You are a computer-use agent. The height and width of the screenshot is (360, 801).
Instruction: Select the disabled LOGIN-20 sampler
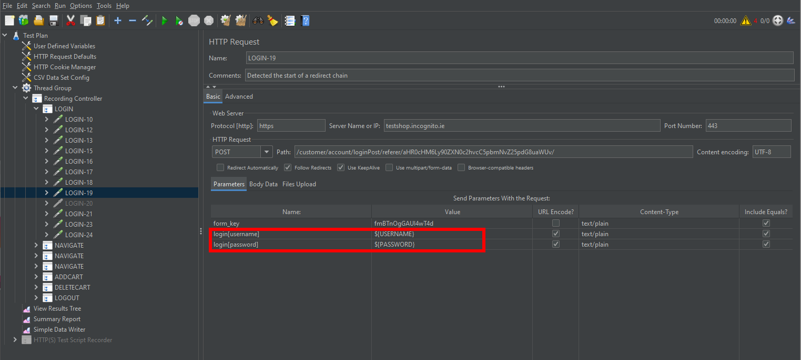(x=79, y=204)
